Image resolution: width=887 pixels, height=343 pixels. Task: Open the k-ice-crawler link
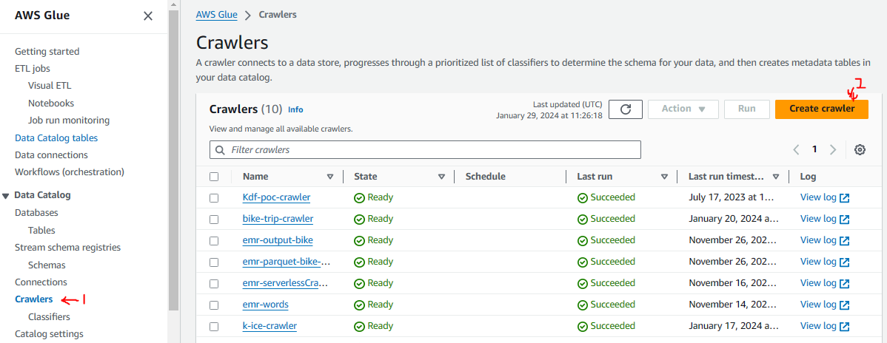[x=270, y=327]
